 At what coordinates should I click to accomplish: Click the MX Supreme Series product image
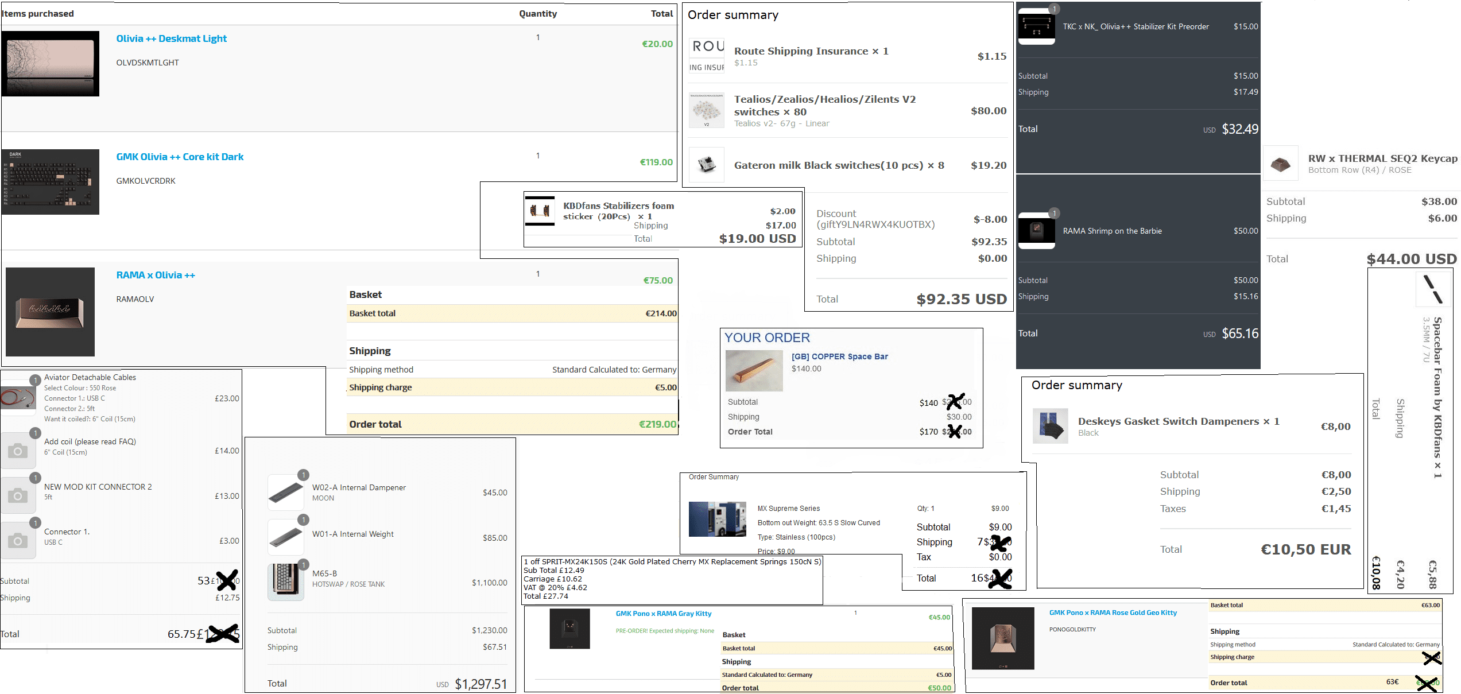[x=718, y=519]
